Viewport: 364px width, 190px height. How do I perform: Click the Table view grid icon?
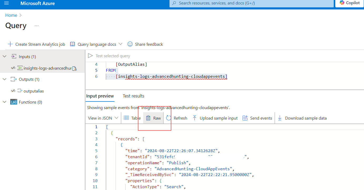point(126,118)
